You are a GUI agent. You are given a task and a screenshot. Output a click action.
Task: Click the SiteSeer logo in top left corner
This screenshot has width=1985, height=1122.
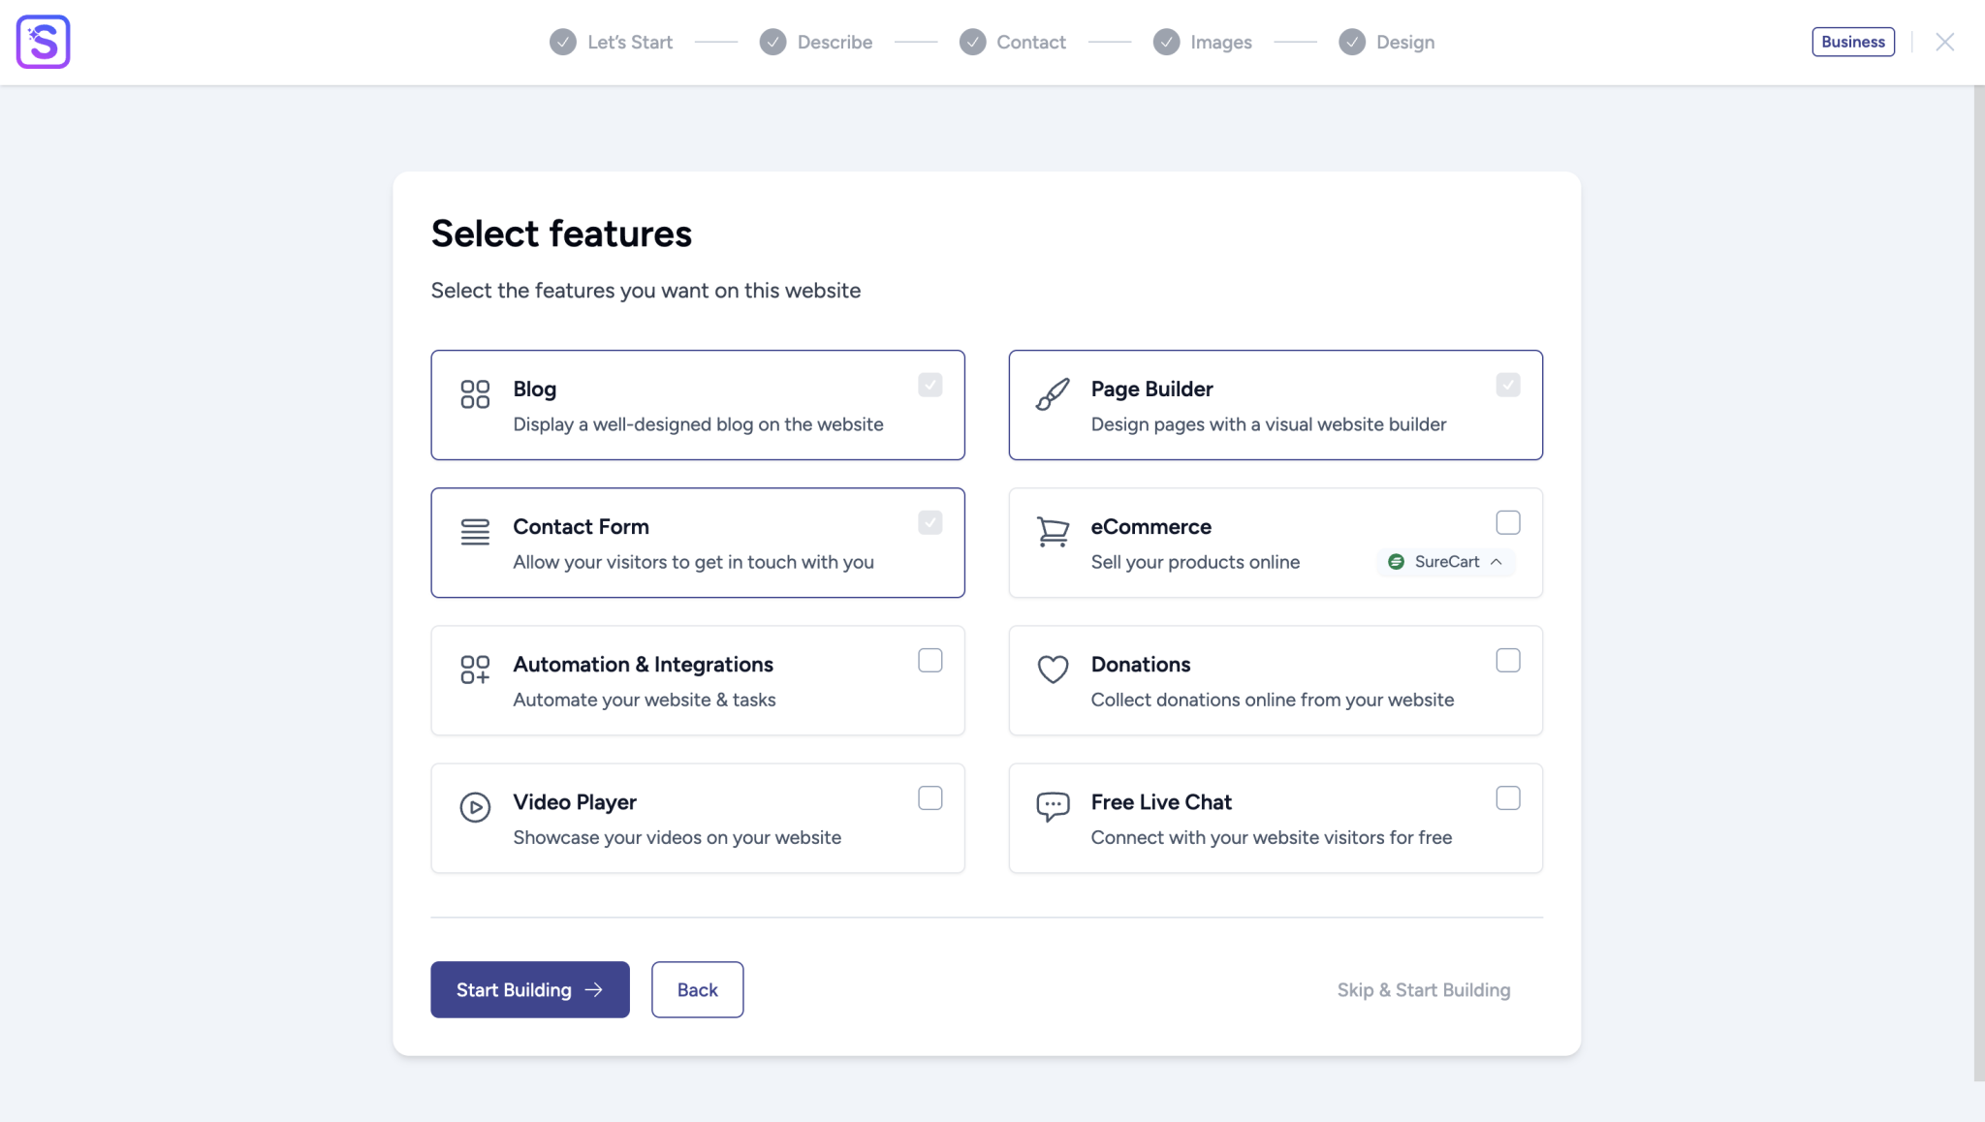click(x=43, y=42)
